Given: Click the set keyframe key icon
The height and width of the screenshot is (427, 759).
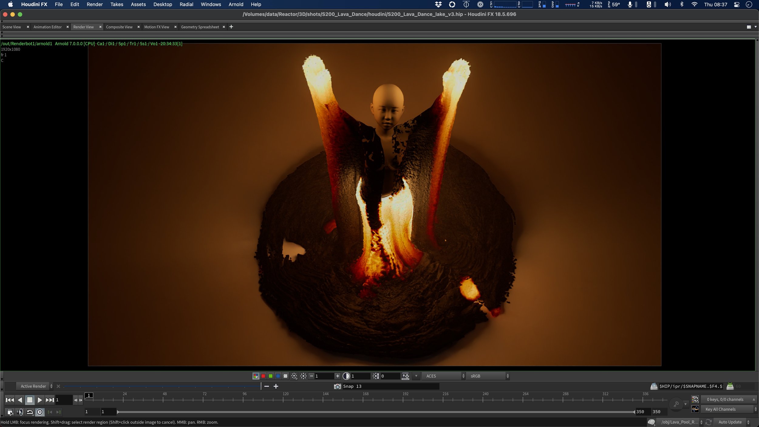Looking at the screenshot, I should point(676,404).
